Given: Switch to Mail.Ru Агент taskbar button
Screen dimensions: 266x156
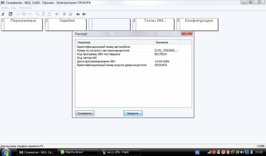Looking at the screenshot, I should [x=79, y=152].
